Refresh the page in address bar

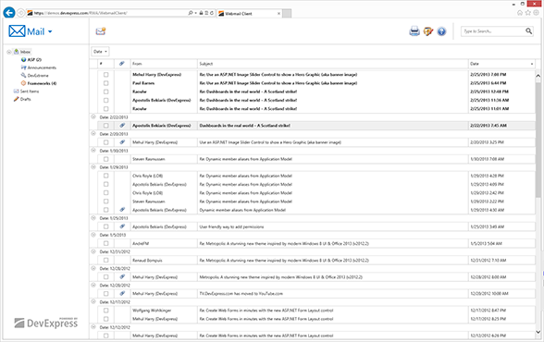coord(212,13)
